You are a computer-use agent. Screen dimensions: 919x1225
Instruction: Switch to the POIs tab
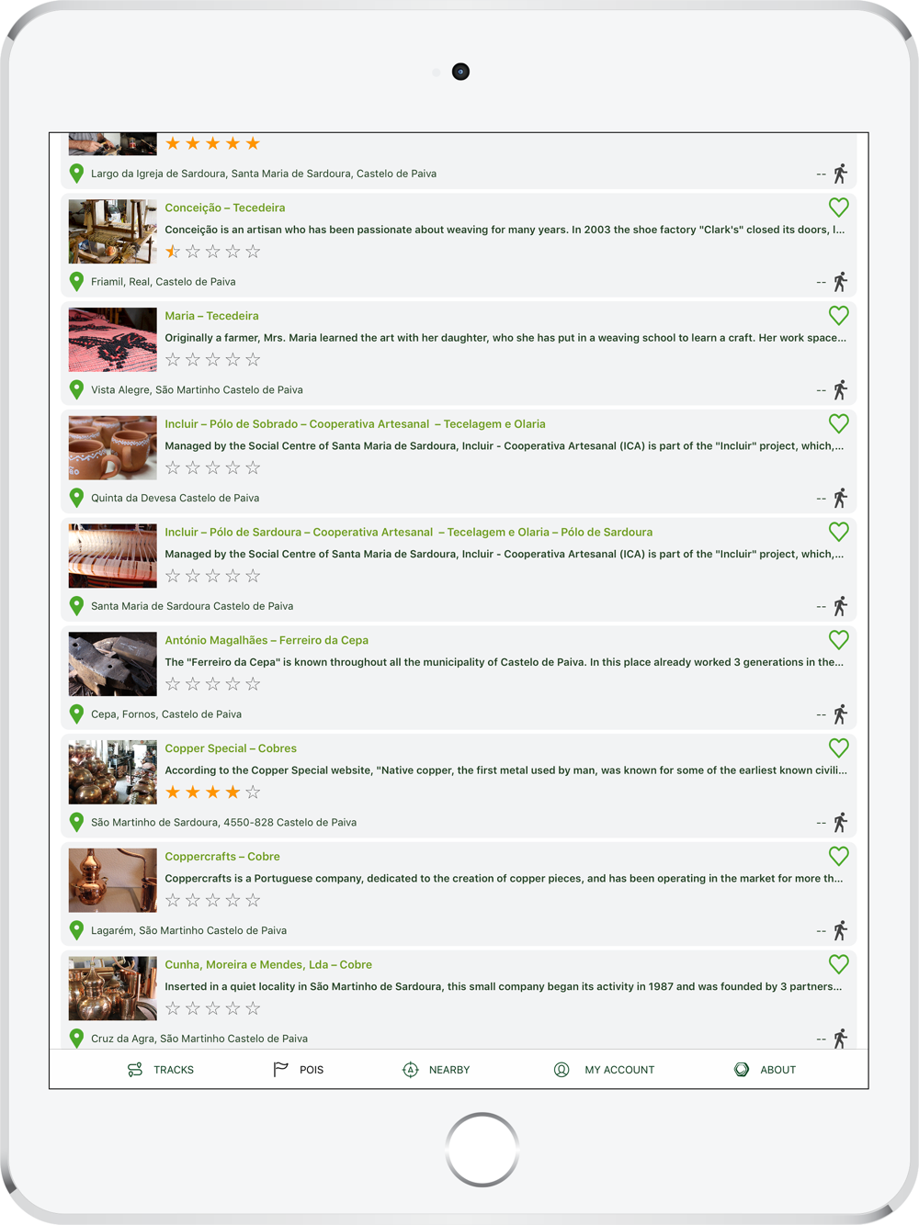pos(299,1070)
